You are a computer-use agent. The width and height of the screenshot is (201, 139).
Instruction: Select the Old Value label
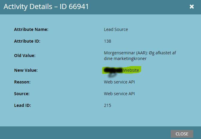[x=25, y=56]
